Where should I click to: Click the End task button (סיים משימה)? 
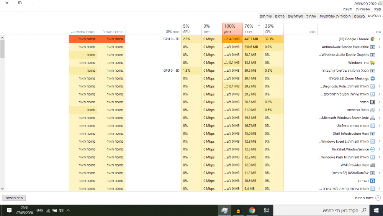click(x=14, y=198)
